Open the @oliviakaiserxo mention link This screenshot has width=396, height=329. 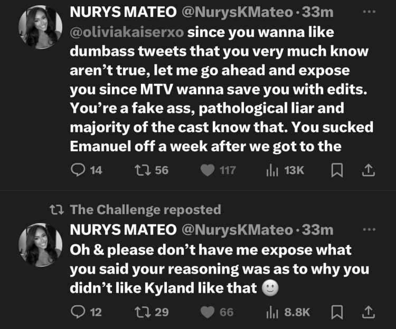point(127,32)
